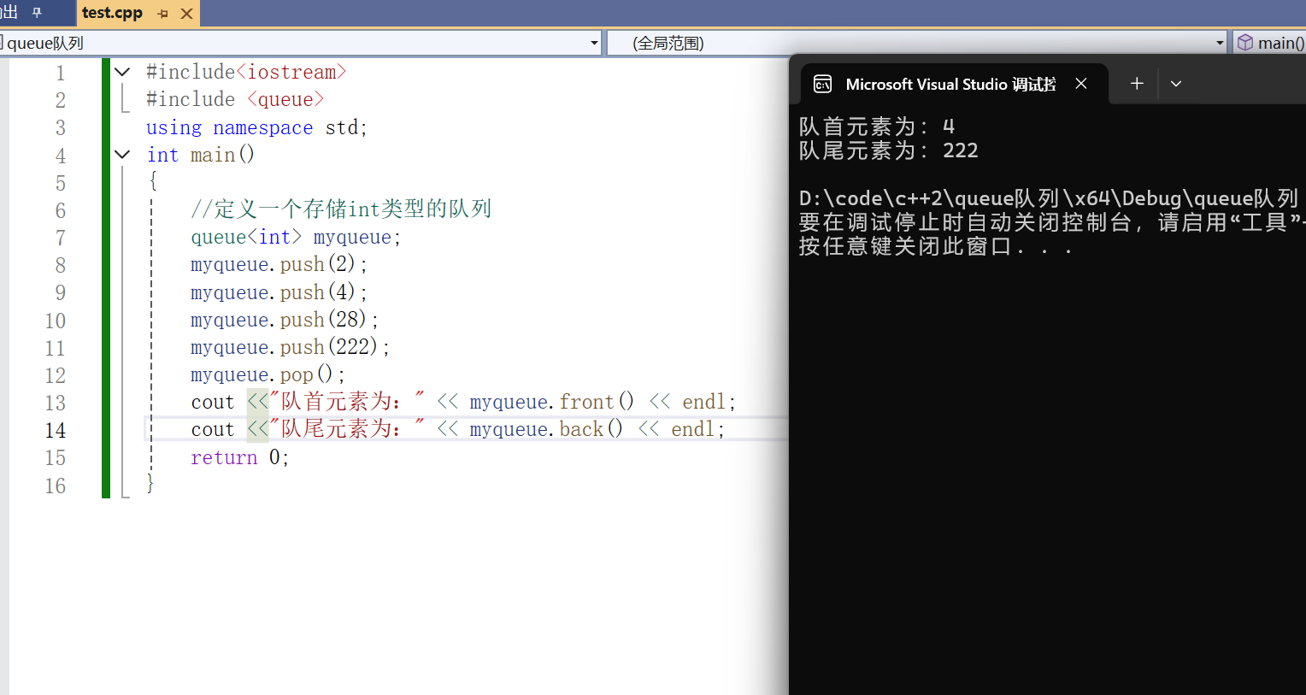Click the opening brace on line 5

153,181
